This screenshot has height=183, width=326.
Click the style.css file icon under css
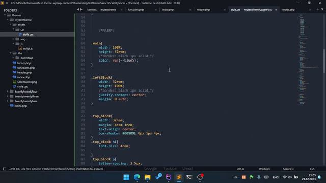[x=20, y=34]
